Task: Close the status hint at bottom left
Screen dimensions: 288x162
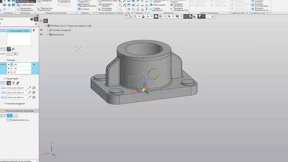Action: pos(37,161)
